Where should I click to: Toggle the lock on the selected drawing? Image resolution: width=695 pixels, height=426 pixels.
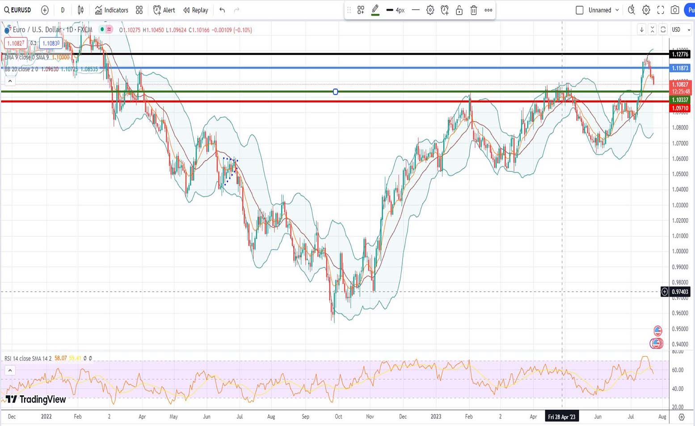pos(459,10)
